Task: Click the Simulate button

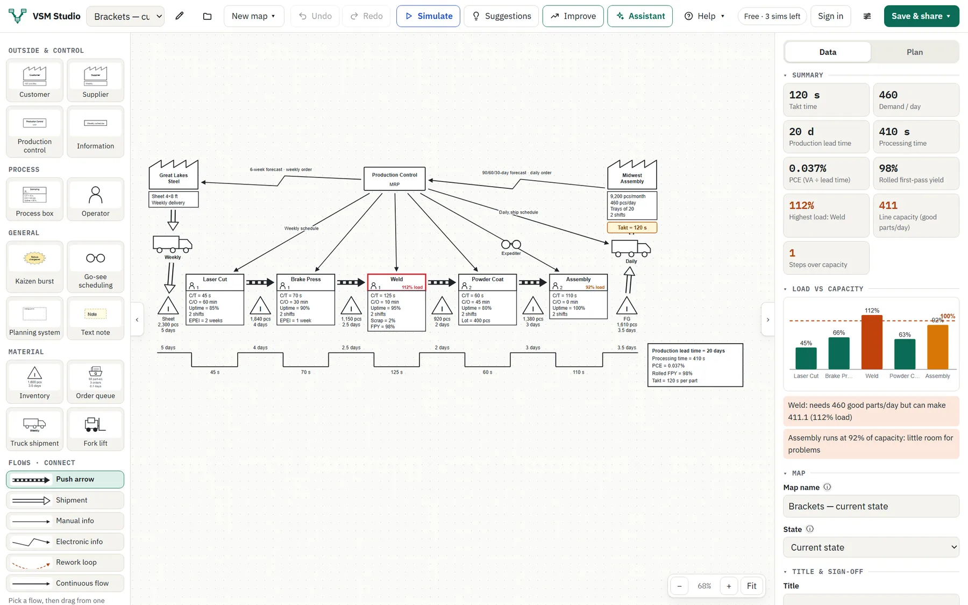Action: tap(428, 16)
